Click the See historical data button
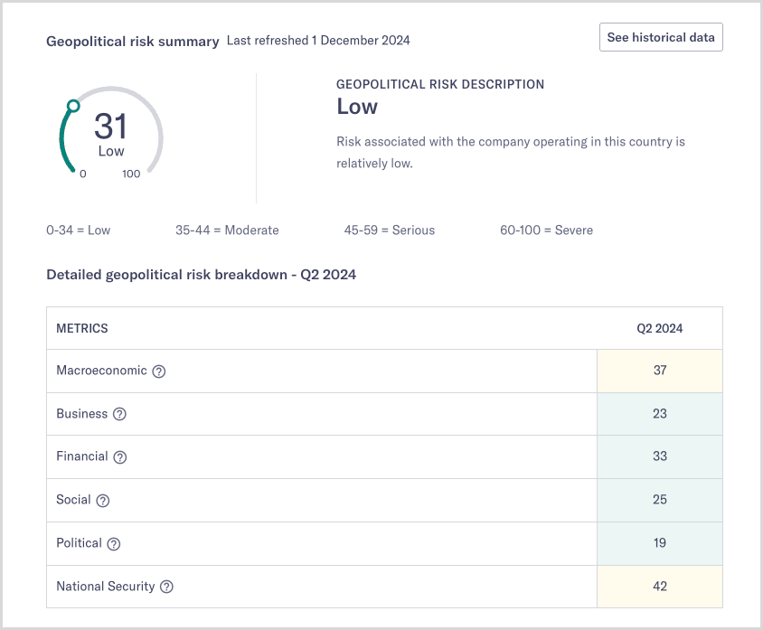Viewport: 763px width, 630px height. click(661, 37)
